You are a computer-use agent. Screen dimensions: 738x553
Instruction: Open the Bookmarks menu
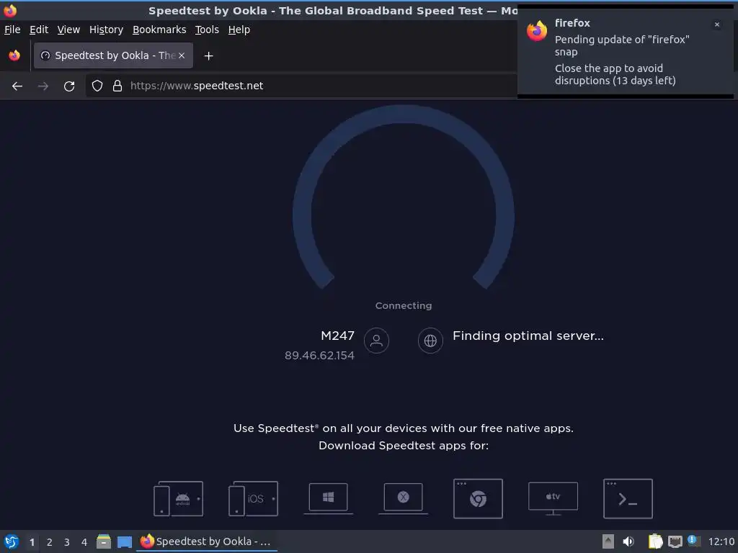pyautogui.click(x=159, y=30)
